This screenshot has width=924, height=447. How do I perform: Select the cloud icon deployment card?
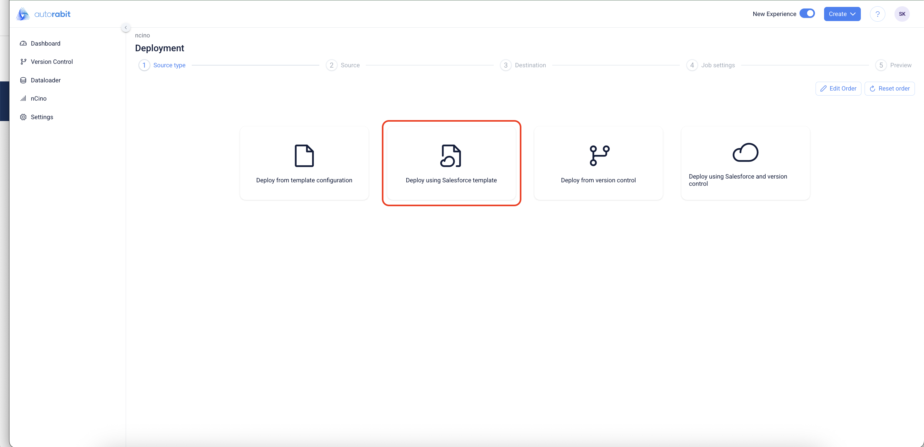pyautogui.click(x=745, y=163)
